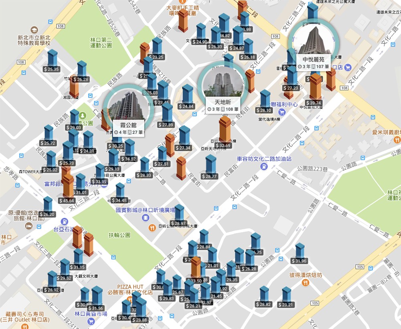This screenshot has height=329, width=401.
Task: Click the $25.72 price label
Action: point(48,143)
